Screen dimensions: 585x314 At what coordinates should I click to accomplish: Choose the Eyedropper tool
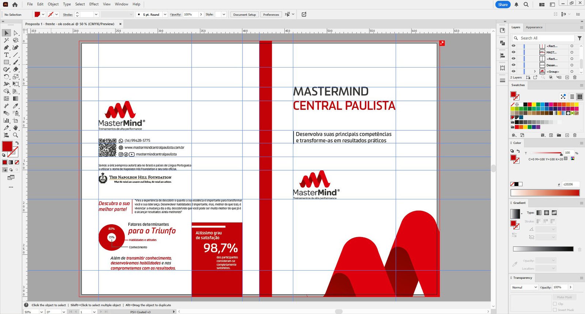16,106
